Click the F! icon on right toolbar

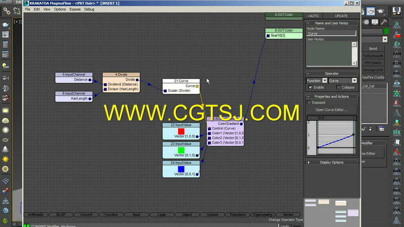coord(397,44)
